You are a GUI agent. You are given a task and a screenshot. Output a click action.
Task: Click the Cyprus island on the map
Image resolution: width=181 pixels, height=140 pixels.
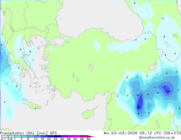pyautogui.click(x=89, y=113)
